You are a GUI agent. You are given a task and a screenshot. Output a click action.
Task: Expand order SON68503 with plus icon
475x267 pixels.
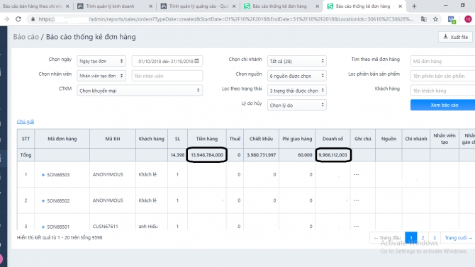click(x=43, y=175)
